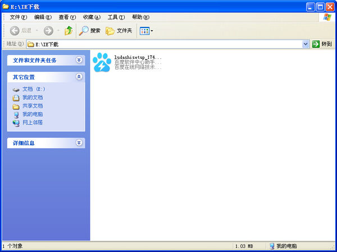337x252 pixels.
Task: Minimize the E:\IE下载 window
Action: click(x=310, y=7)
